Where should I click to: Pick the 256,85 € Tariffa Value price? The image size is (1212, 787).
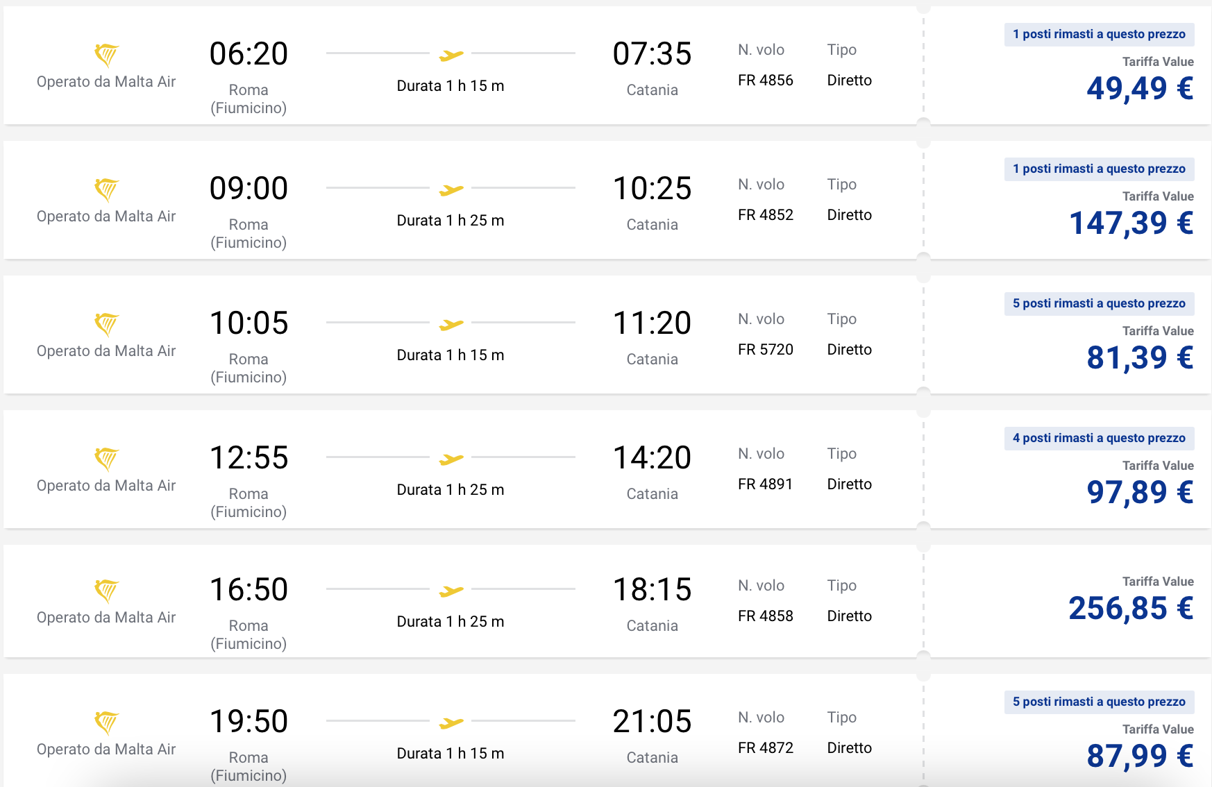[1131, 608]
